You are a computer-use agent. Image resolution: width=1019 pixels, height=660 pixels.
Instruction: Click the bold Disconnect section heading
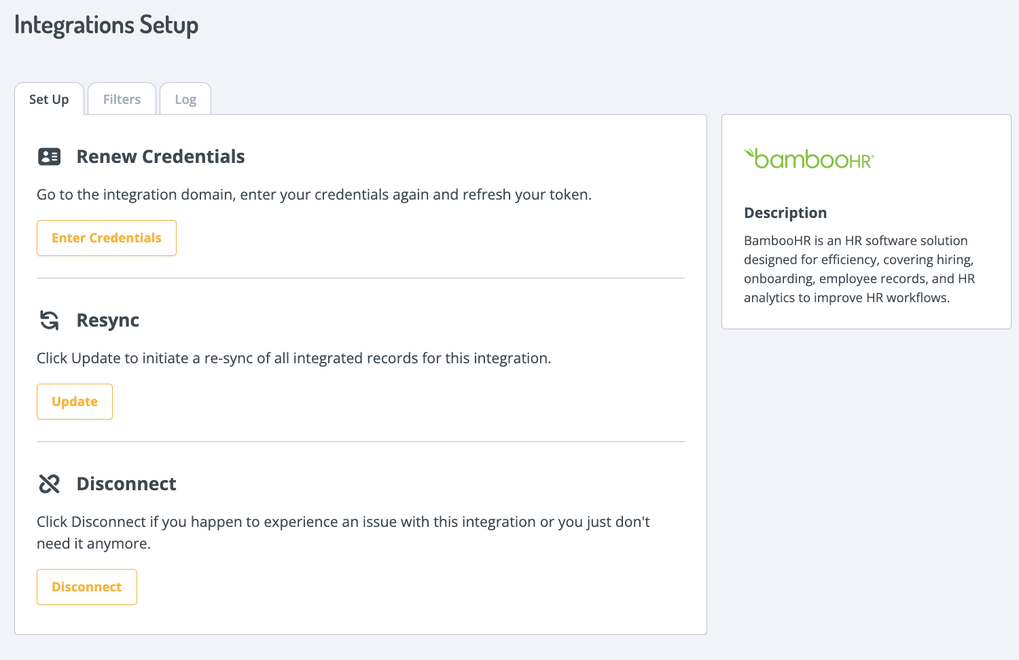(126, 483)
